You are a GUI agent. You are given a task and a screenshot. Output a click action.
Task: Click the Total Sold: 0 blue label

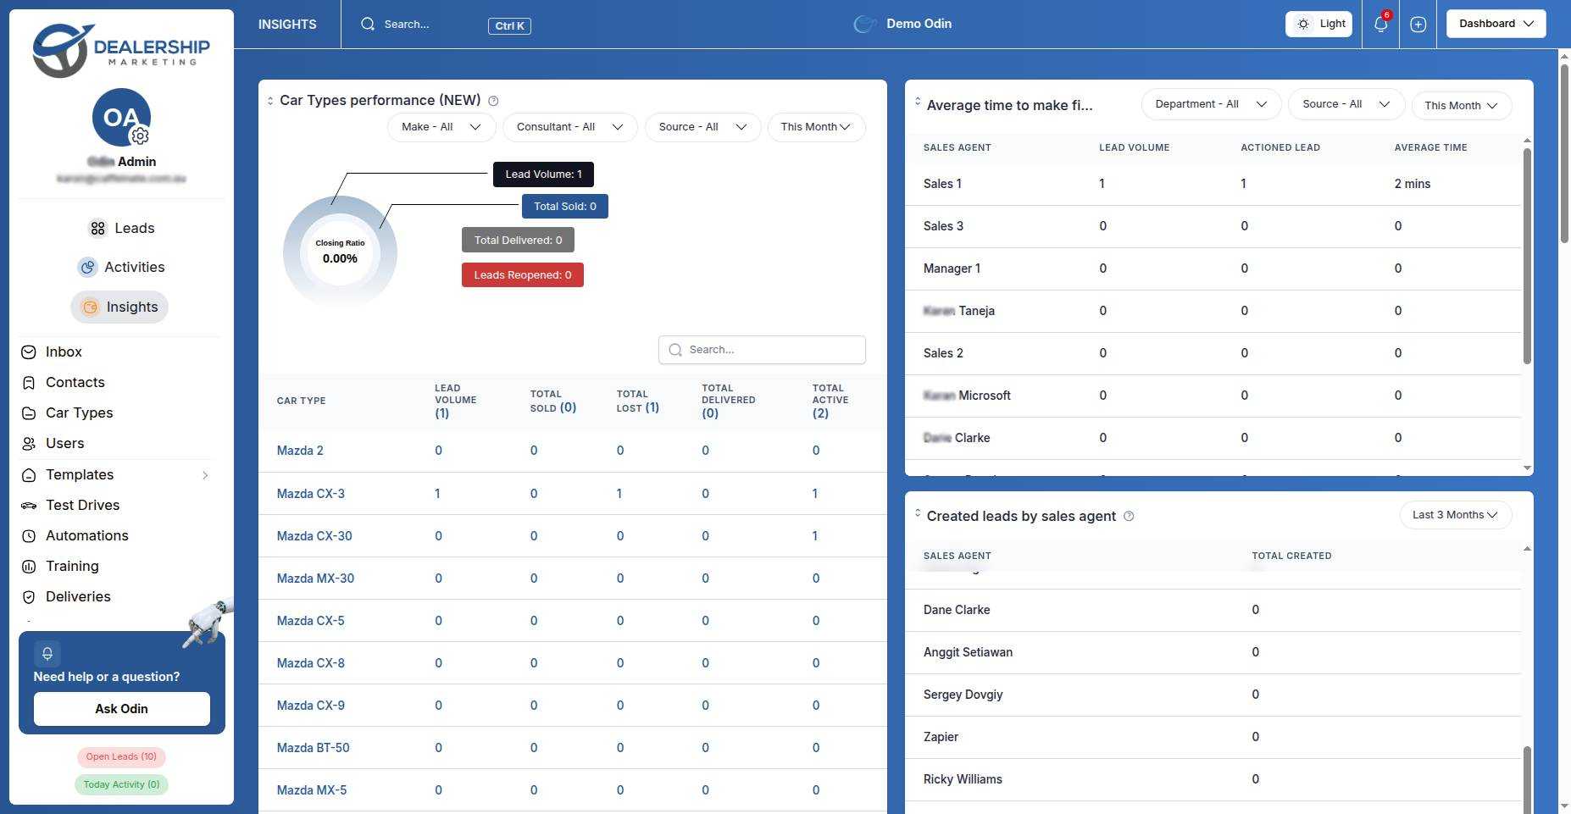coord(564,207)
